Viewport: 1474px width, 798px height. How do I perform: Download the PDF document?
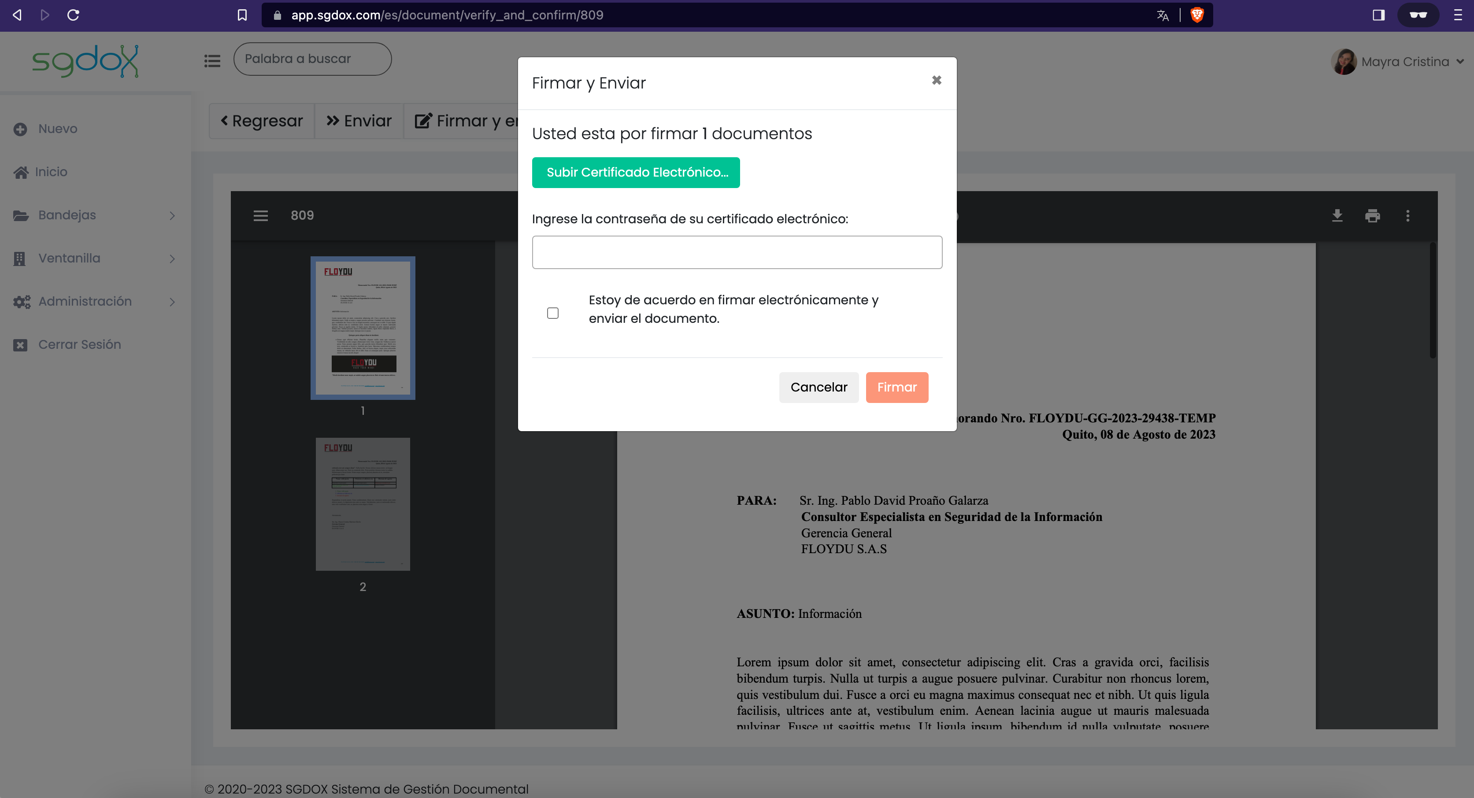1337,216
